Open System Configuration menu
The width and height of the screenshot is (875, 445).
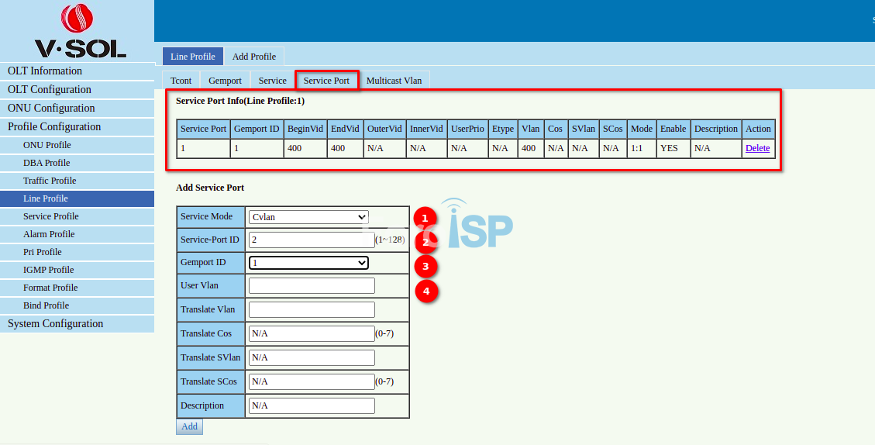click(x=55, y=324)
